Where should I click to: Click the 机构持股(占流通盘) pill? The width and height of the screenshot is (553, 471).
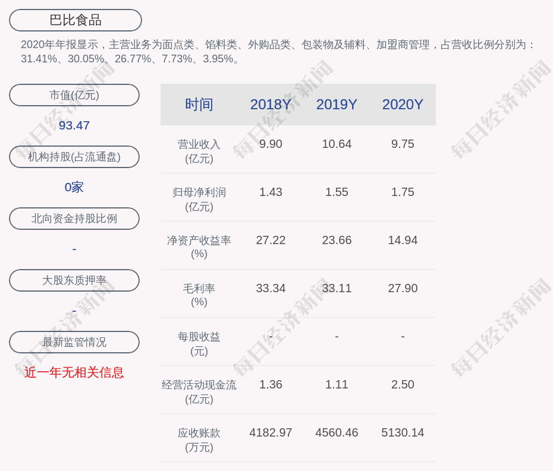(74, 157)
